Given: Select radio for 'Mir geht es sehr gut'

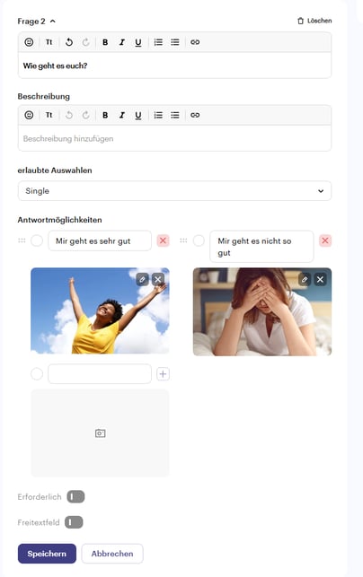Looking at the screenshot, I should coord(37,240).
